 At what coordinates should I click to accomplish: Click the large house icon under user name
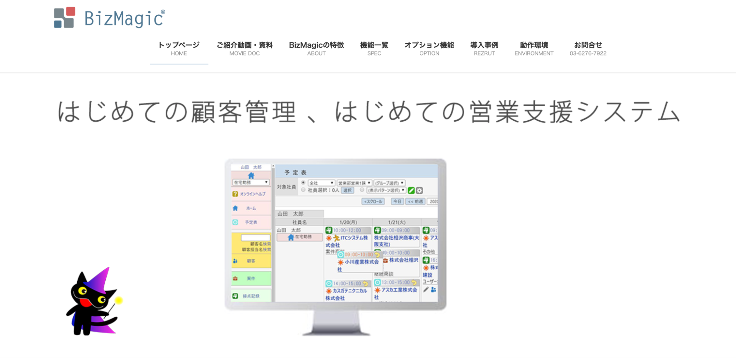coord(251,175)
